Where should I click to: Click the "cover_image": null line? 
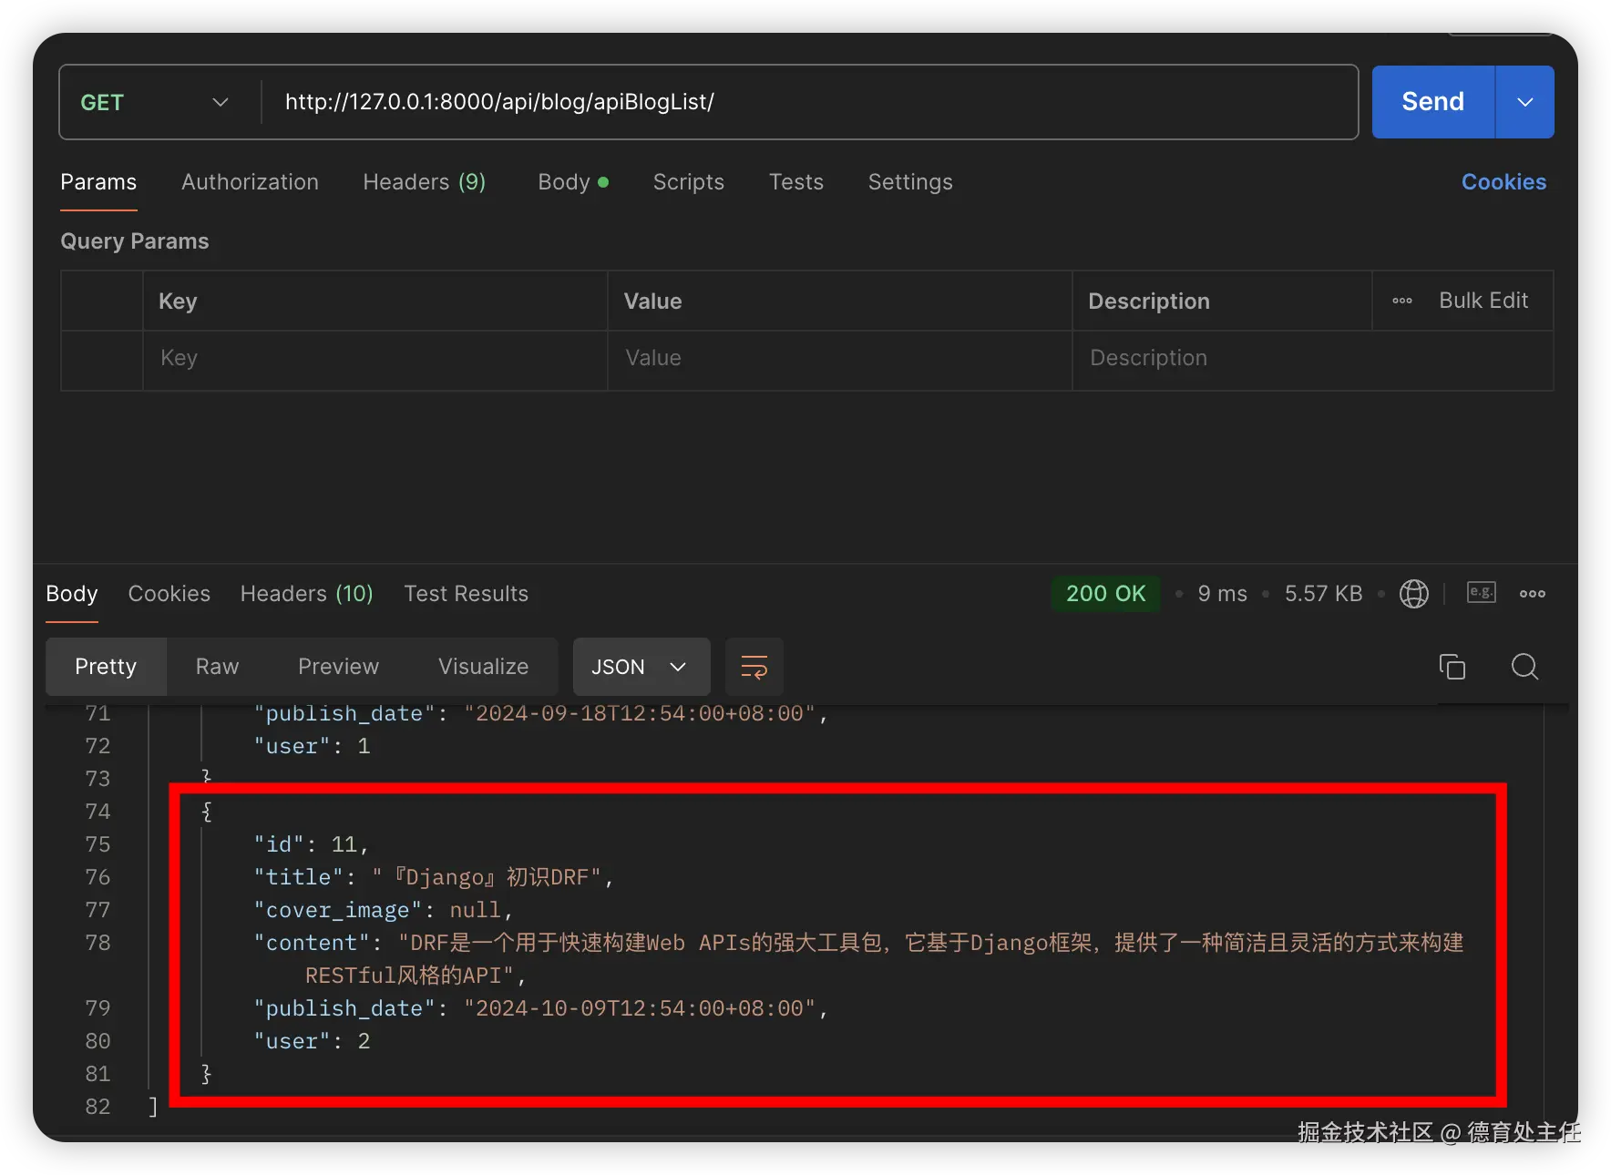(383, 910)
